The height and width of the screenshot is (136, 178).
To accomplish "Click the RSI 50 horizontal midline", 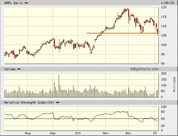I will (x=81, y=119).
